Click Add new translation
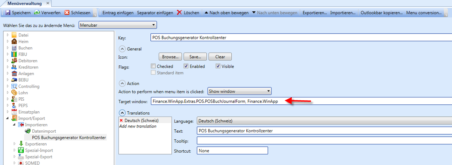The image size is (452, 165). click(x=138, y=126)
